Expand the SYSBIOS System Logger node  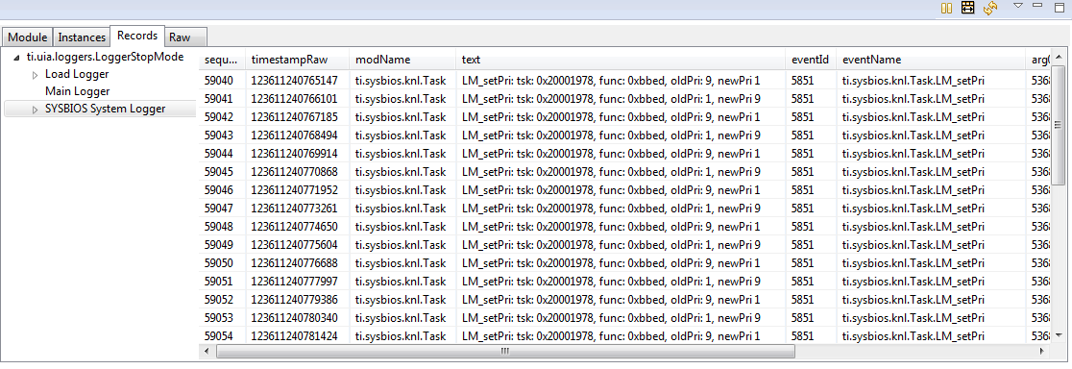pyautogui.click(x=36, y=110)
